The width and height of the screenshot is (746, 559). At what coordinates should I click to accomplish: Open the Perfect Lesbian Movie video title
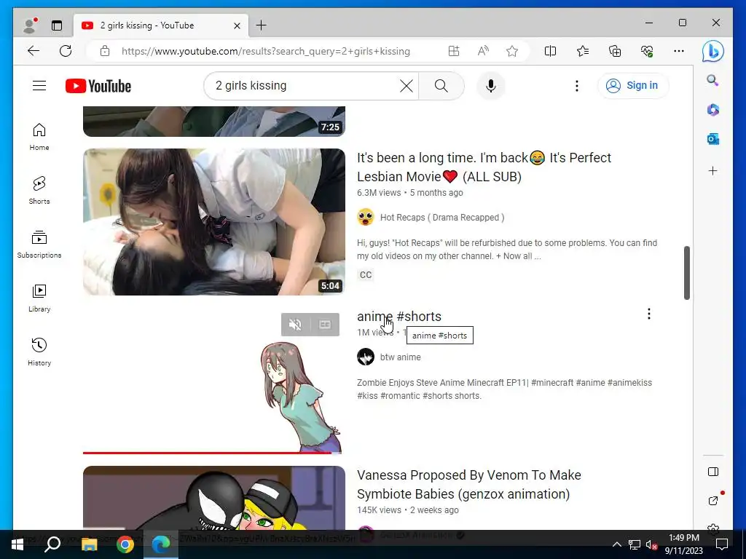pos(484,167)
